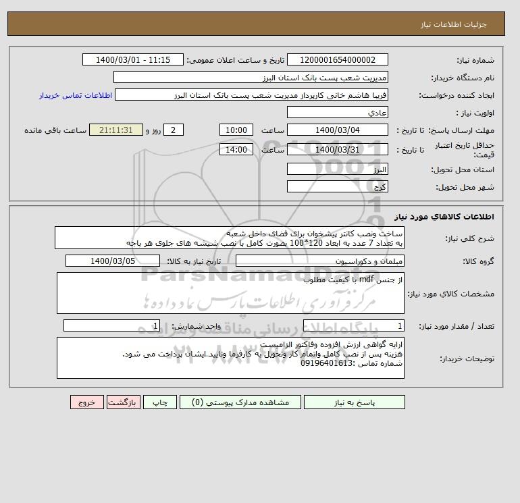
Task: Click label 'حداقل تاریخ اعتبار قیمت:'
Action: point(465,150)
